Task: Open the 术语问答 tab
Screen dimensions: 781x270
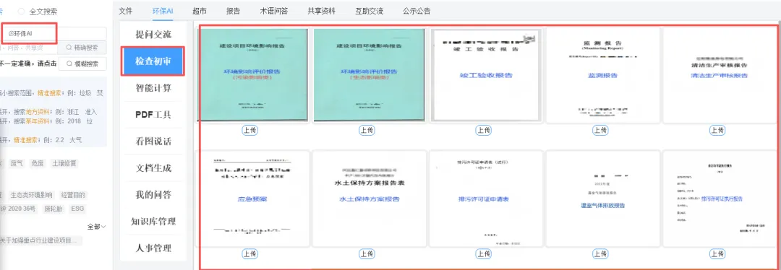Action: 273,11
